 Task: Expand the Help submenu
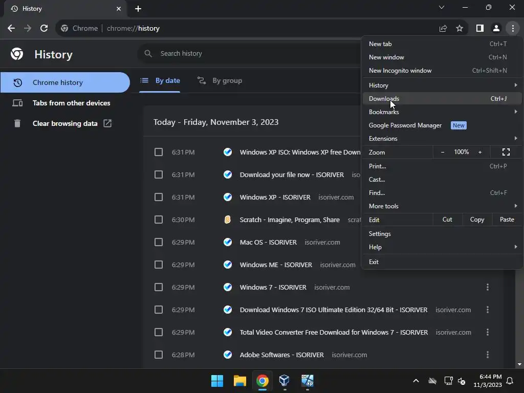point(442,247)
